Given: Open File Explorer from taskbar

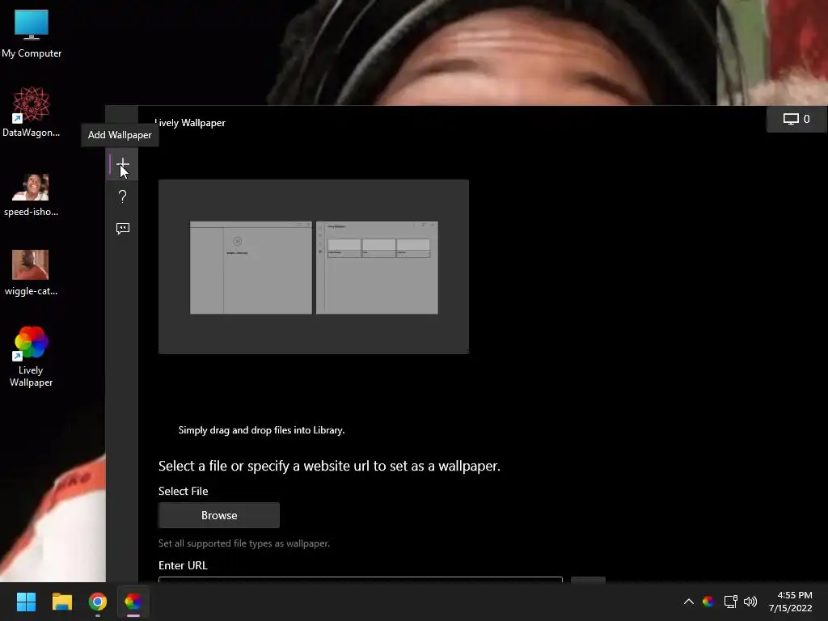Looking at the screenshot, I should (x=61, y=602).
